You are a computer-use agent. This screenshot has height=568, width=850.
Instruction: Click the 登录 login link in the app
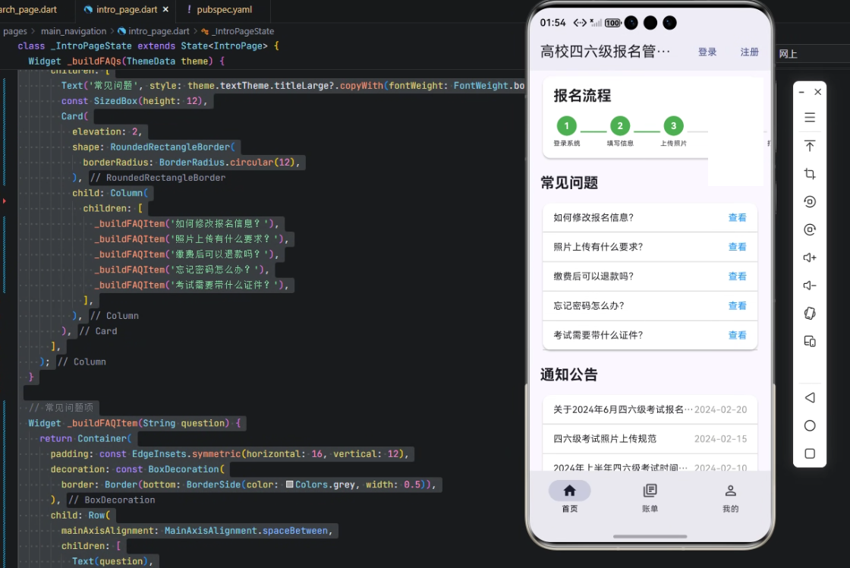click(707, 52)
